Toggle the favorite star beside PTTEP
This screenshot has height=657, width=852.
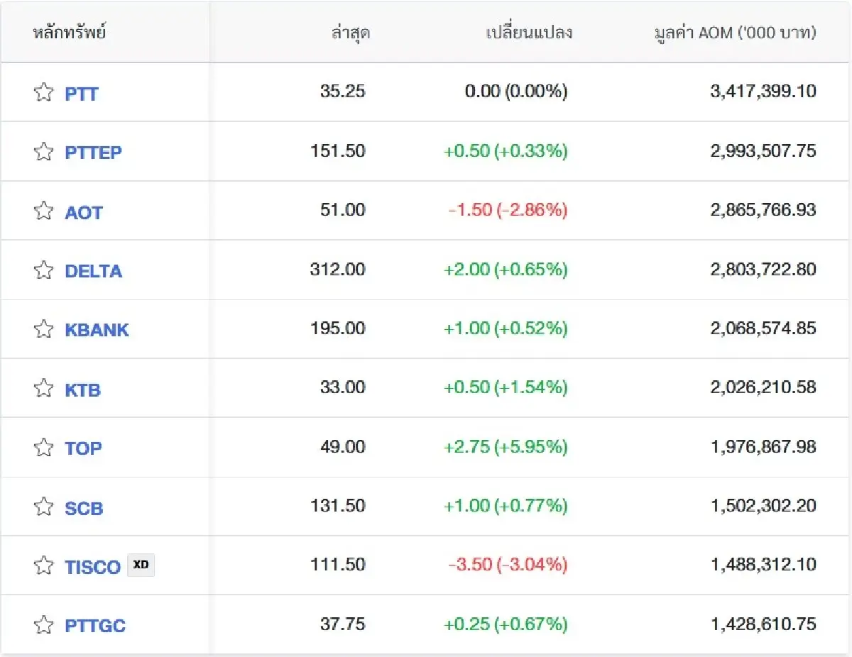tap(44, 151)
